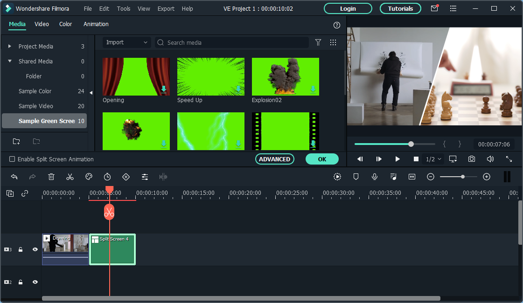Collapse the media sidebar arrow
This screenshot has height=303, width=523.
91,93
